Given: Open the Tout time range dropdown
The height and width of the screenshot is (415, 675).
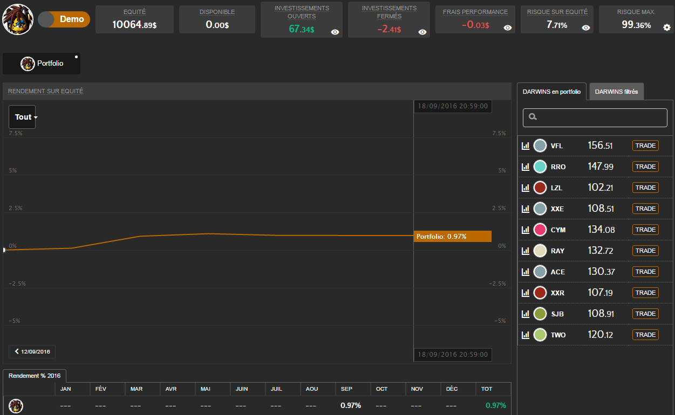Looking at the screenshot, I should (x=23, y=117).
